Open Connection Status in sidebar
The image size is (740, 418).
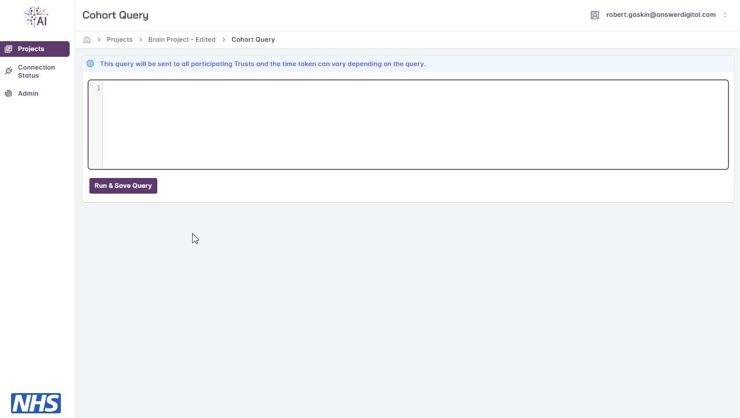[35, 71]
